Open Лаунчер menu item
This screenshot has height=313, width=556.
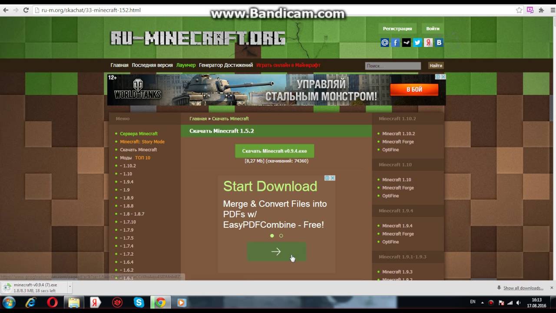tap(186, 65)
